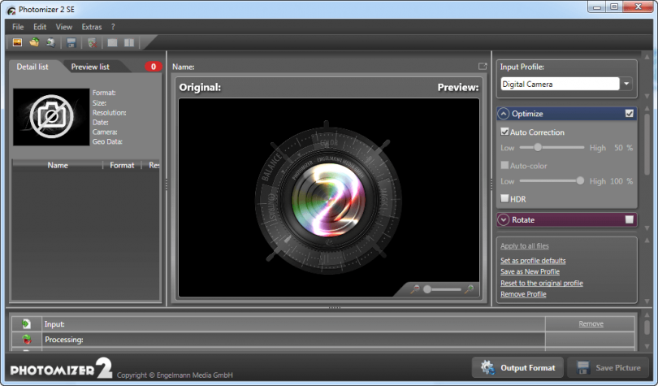Viewport: 658px width, 386px height.
Task: Enable the Rotate section checkbox
Action: [x=629, y=219]
